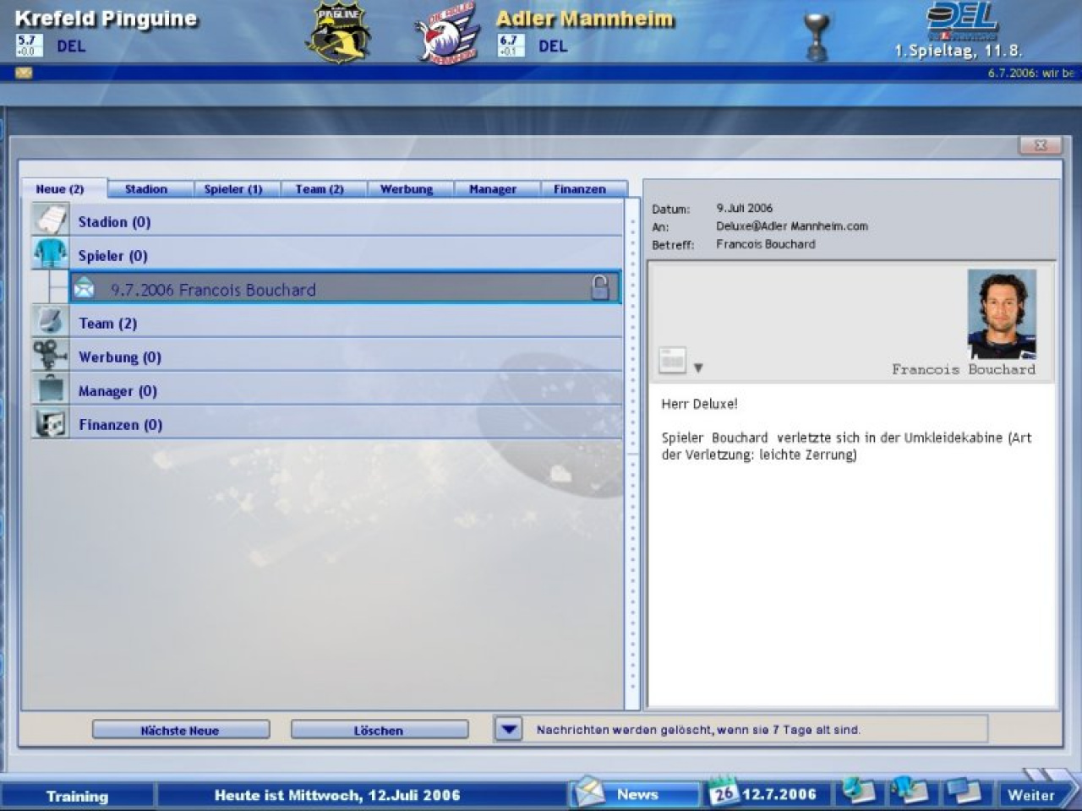Click the Werbung camera icon
1082x811 pixels.
(x=50, y=355)
